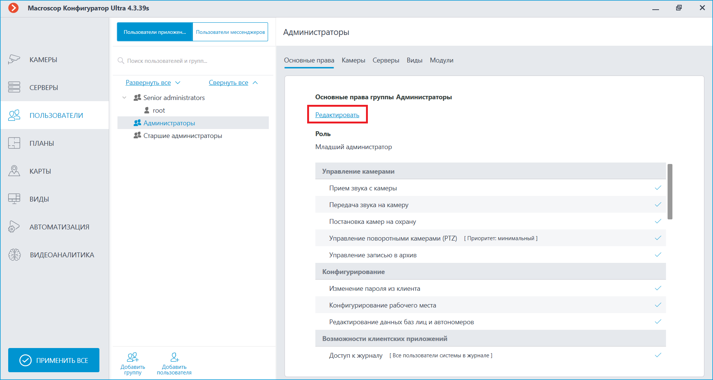Click the Приоритет: минимальный value text
This screenshot has width=713, height=380.
[501, 238]
